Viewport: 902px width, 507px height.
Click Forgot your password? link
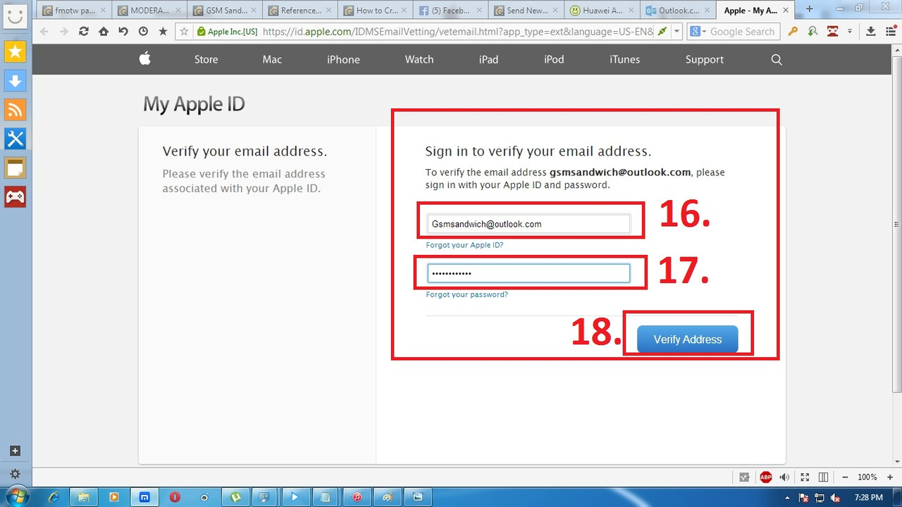click(x=467, y=294)
